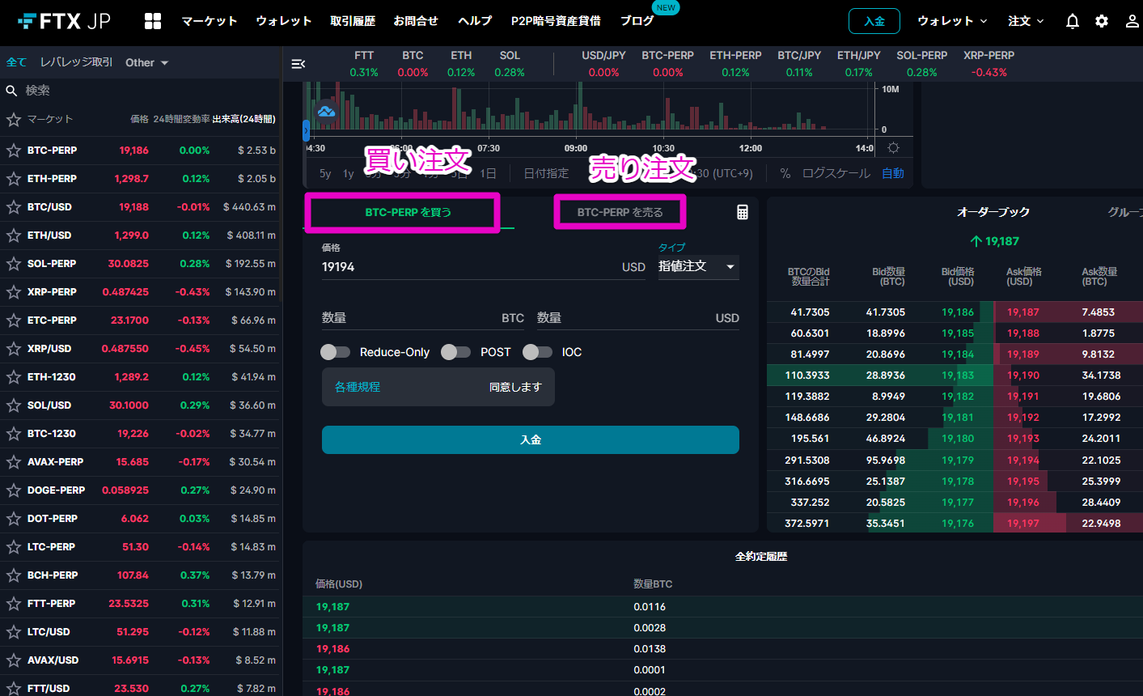Click the FTX JP logo
This screenshot has width=1143, height=696.
point(64,21)
